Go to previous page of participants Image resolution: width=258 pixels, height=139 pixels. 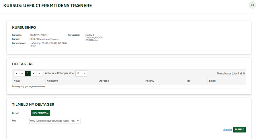click(x=22, y=73)
